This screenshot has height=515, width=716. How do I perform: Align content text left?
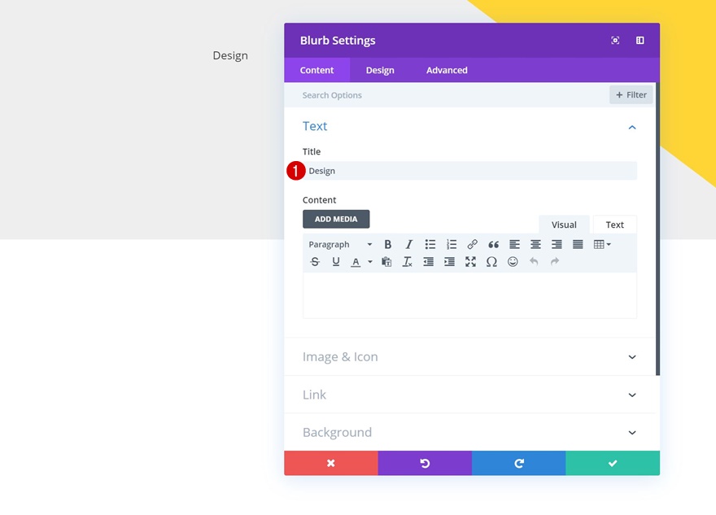tap(514, 245)
